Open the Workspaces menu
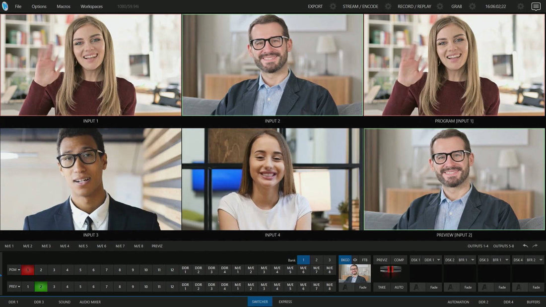546x307 pixels. [x=92, y=6]
